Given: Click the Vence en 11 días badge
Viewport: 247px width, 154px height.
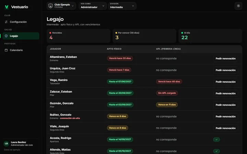Looking at the screenshot, I should click(x=167, y=105).
